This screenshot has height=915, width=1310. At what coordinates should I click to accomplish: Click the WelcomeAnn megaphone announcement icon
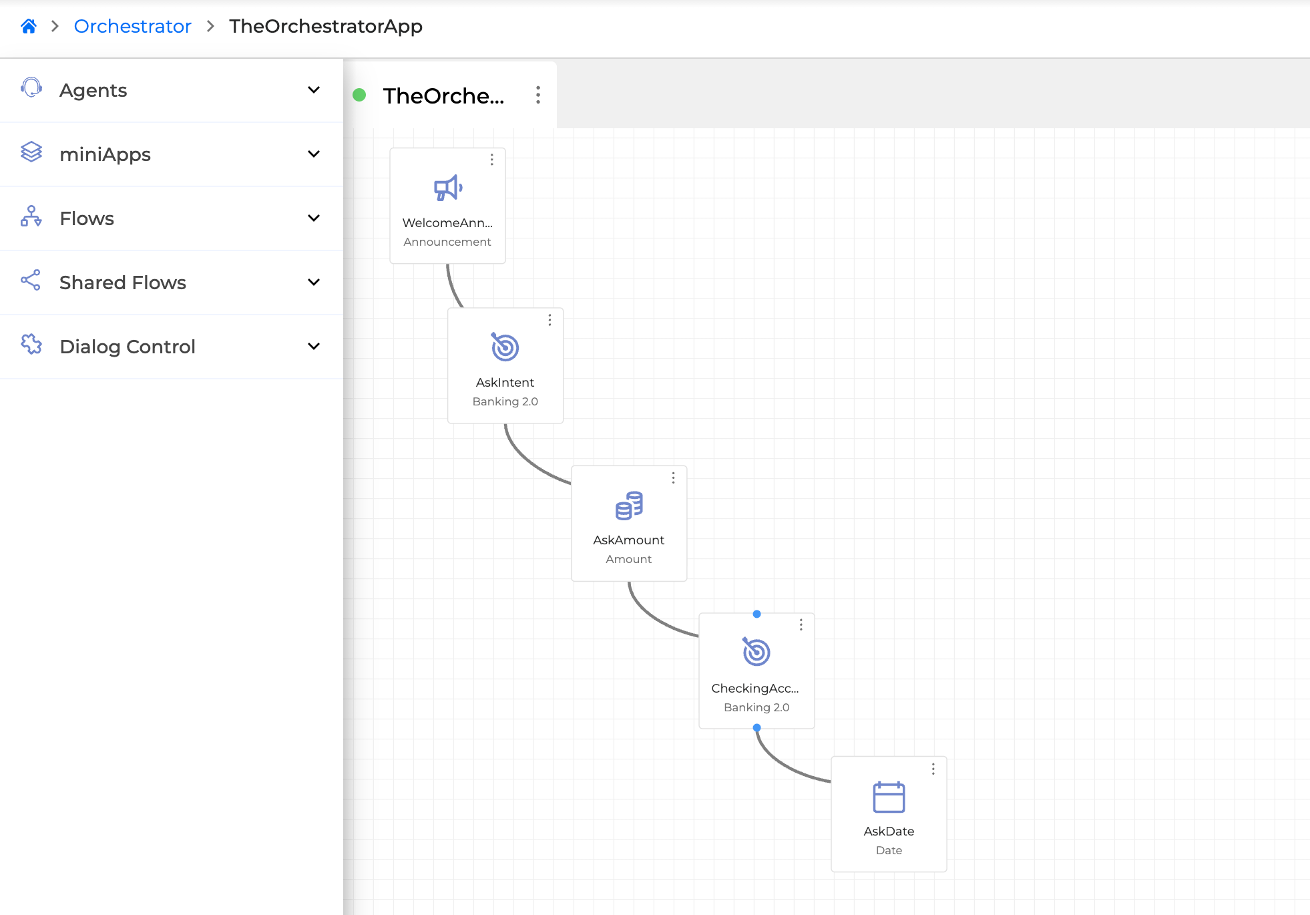pos(448,188)
